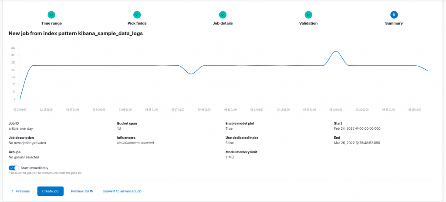Toggle the Start immediately switch
The height and width of the screenshot is (202, 446).
point(14,168)
